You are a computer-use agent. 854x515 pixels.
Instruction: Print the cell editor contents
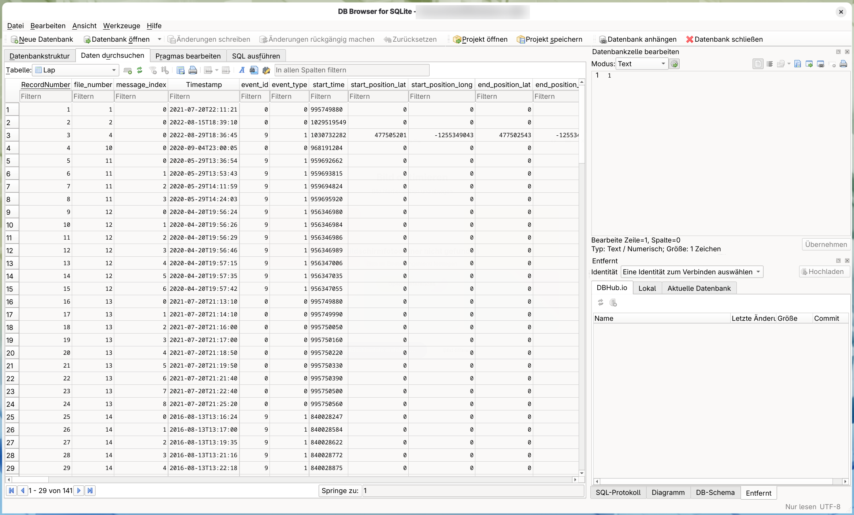[x=843, y=64]
